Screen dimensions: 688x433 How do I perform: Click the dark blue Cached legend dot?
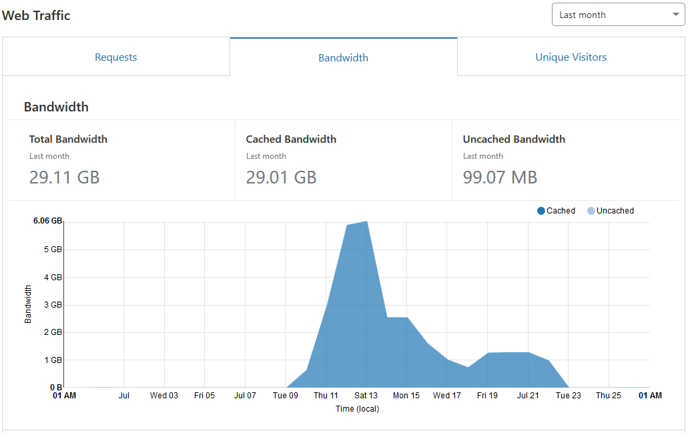point(541,211)
